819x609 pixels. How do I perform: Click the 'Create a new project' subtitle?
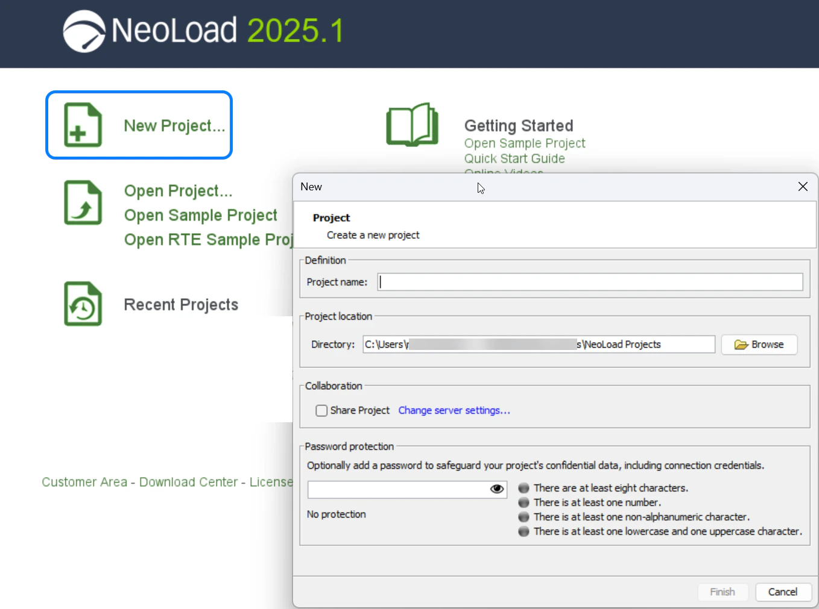click(373, 235)
